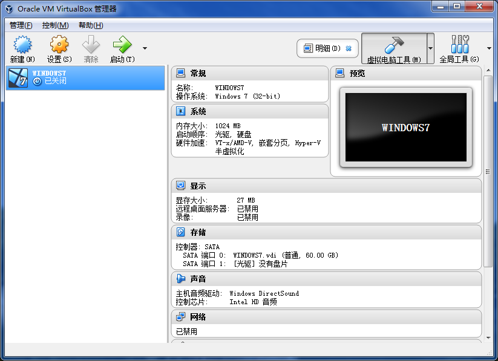This screenshot has width=498, height=361.
Task: Click the 声音 speaker icon
Action: pyautogui.click(x=181, y=278)
